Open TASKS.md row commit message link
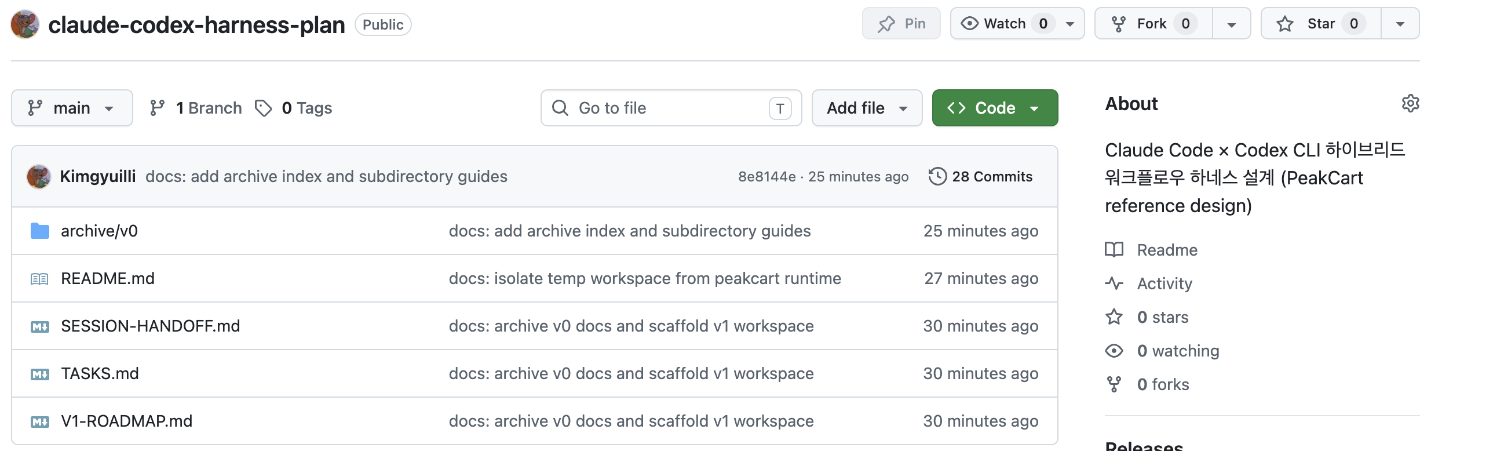Viewport: 1504px width, 451px height. (631, 374)
